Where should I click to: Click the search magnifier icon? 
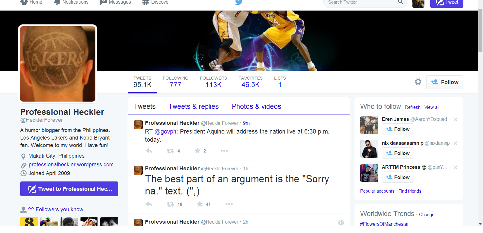tap(400, 2)
